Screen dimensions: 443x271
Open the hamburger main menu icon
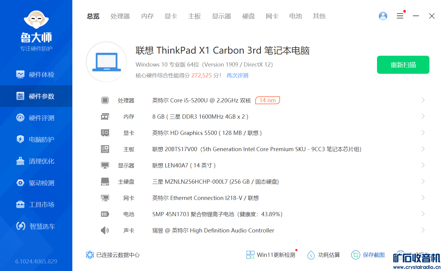(x=400, y=16)
